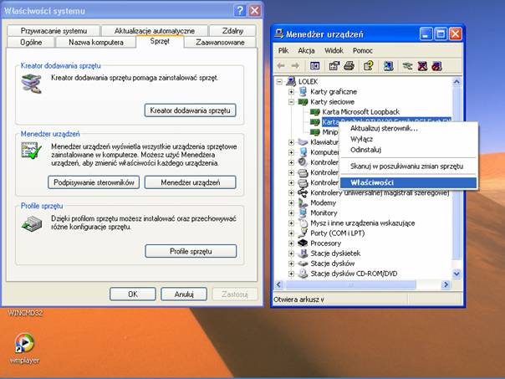Switch to the Zaawansowane tab
The image size is (505, 379).
220,42
